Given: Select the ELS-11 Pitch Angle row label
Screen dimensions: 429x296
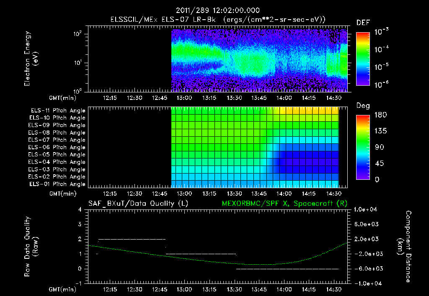Looking at the screenshot, I should [58, 111].
